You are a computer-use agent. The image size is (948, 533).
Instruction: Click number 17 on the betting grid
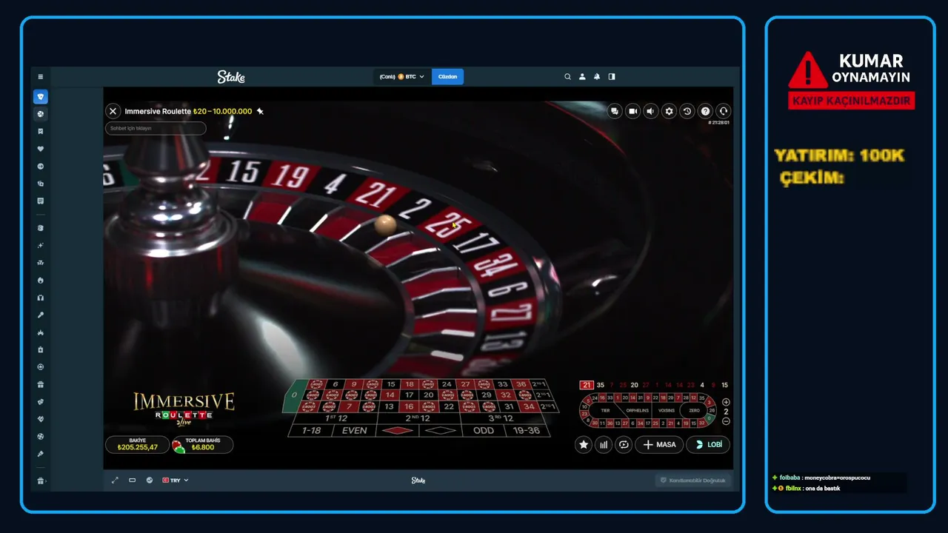pyautogui.click(x=409, y=395)
